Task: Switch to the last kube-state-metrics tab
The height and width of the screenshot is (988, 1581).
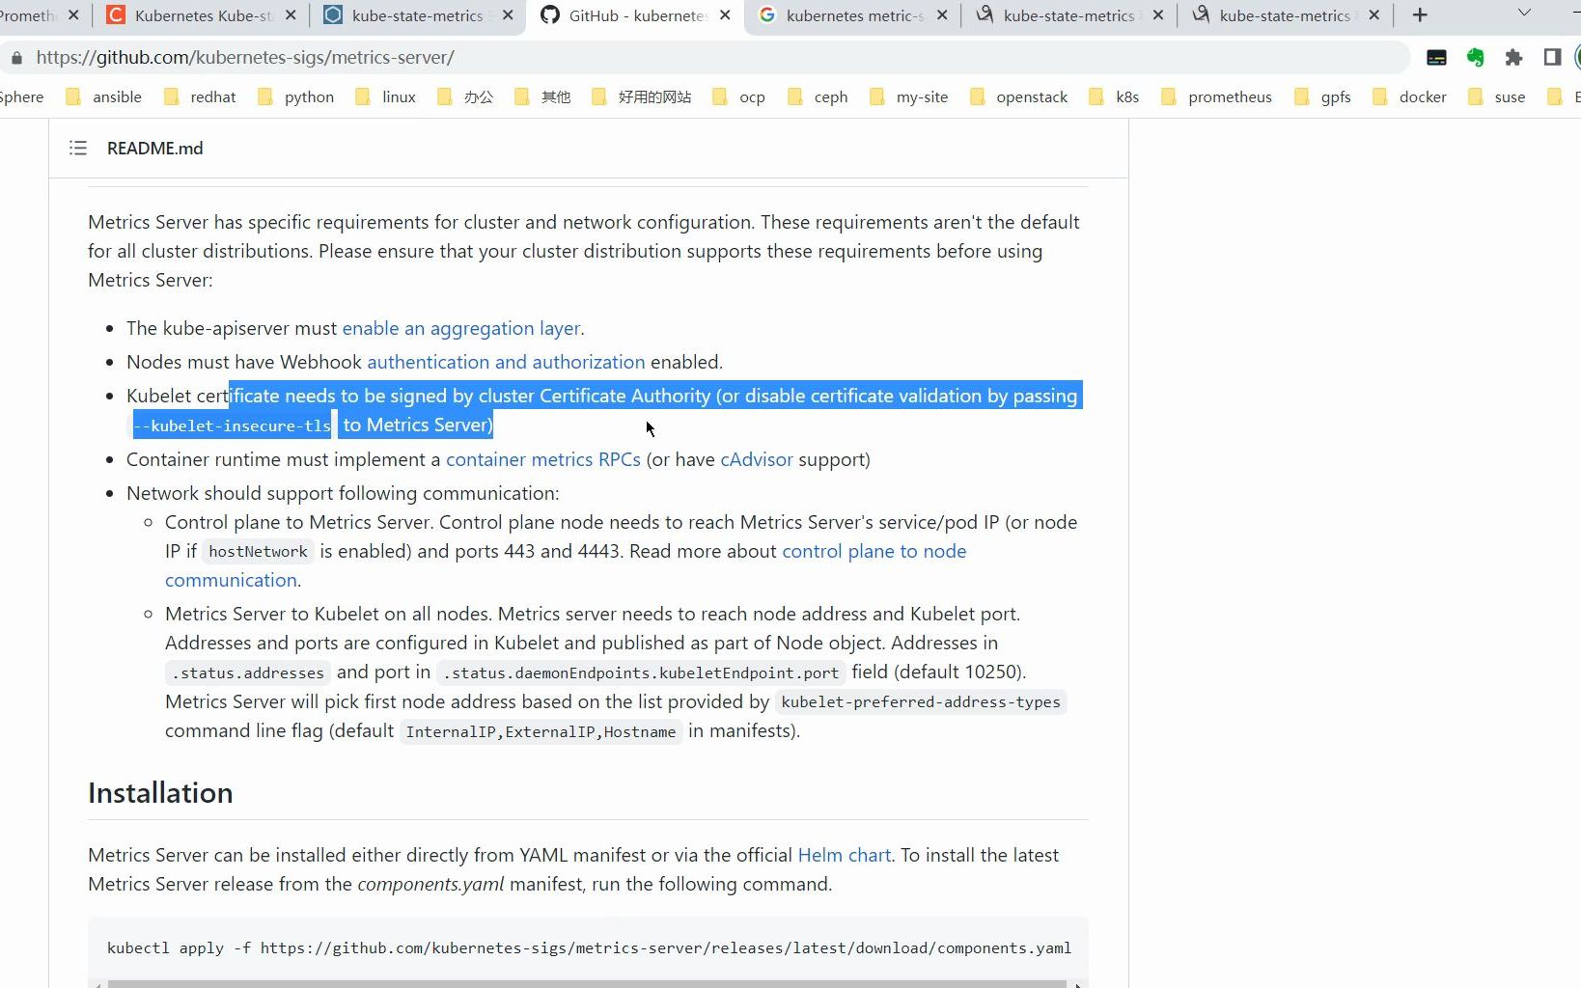Action: pos(1286,15)
